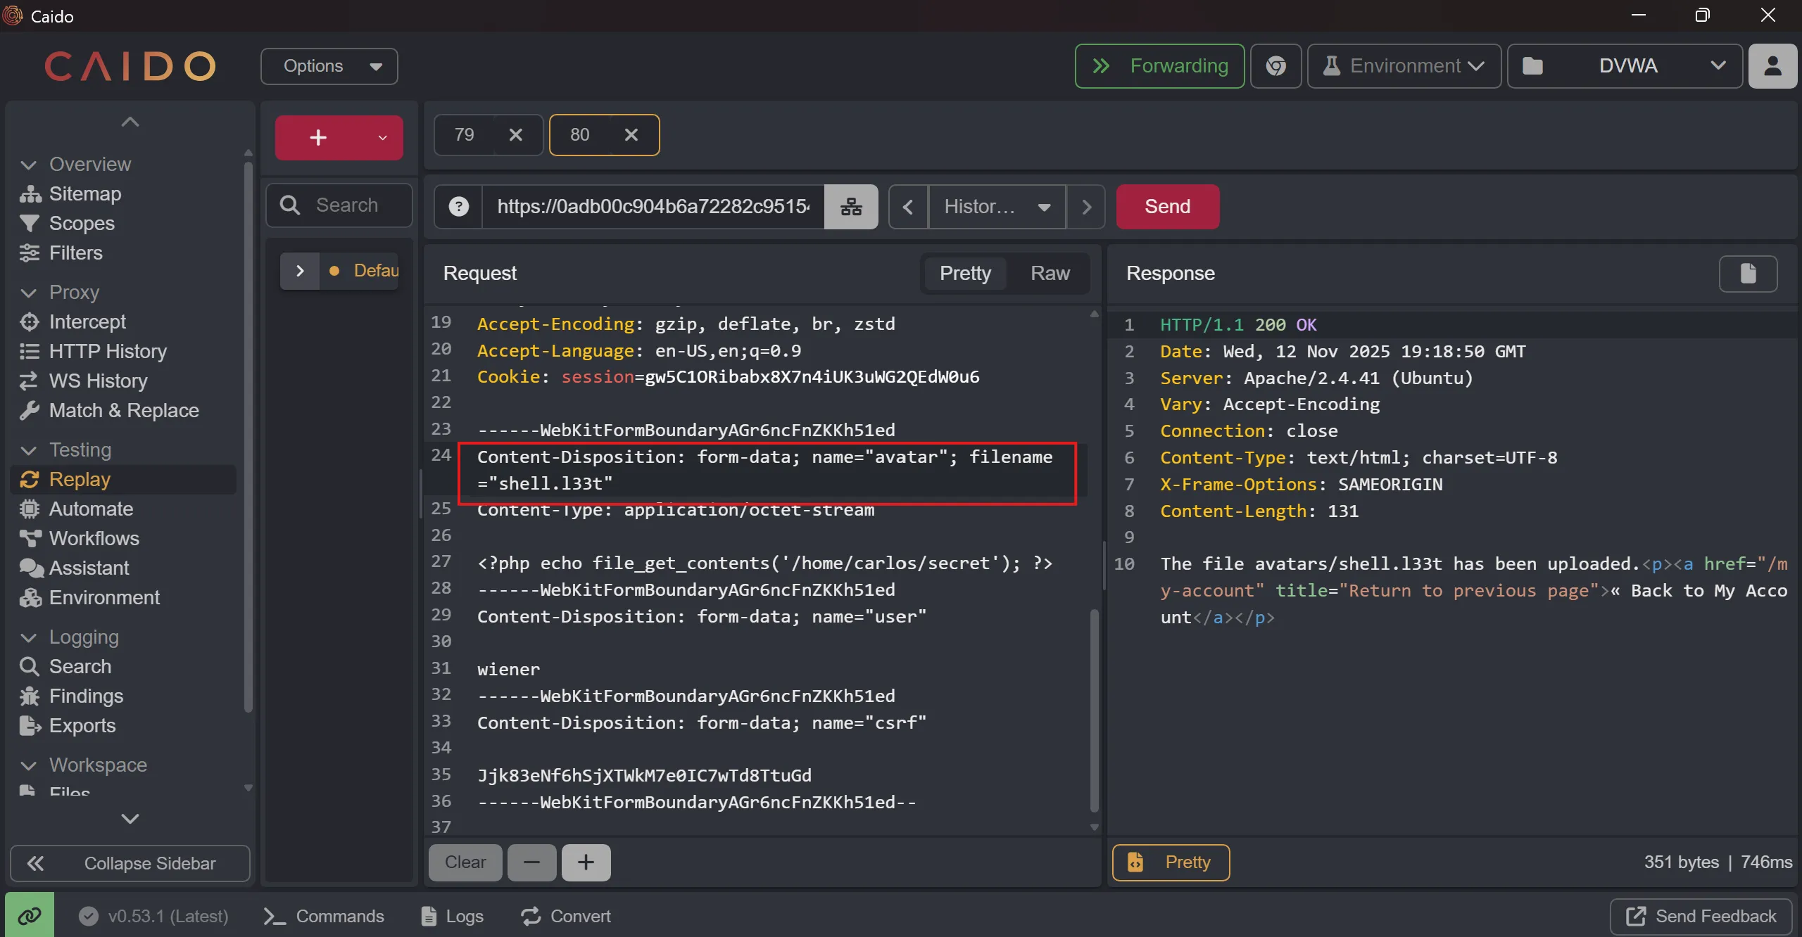Click the user account icon
Image resolution: width=1802 pixels, height=937 pixels.
[x=1772, y=66]
